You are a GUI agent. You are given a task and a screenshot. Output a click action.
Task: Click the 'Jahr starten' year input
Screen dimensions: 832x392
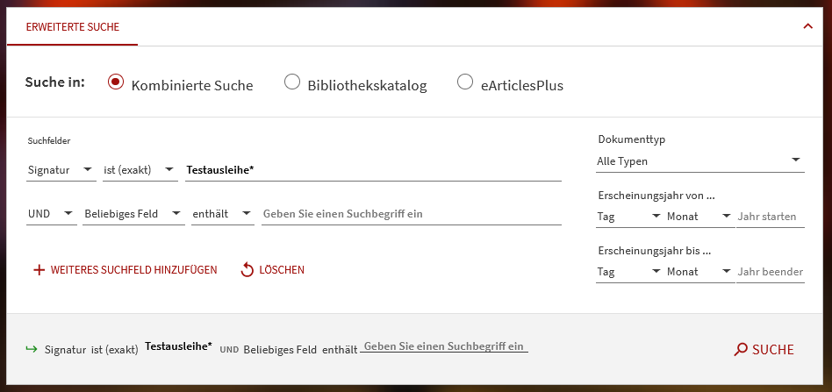tap(770, 216)
